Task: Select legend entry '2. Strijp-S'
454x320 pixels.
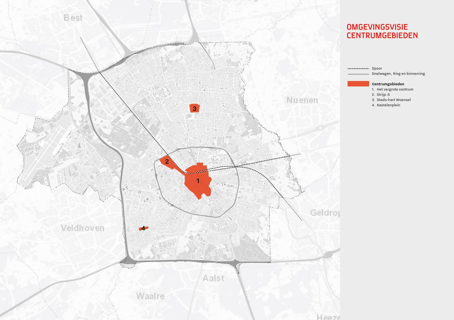Action: pyautogui.click(x=381, y=95)
